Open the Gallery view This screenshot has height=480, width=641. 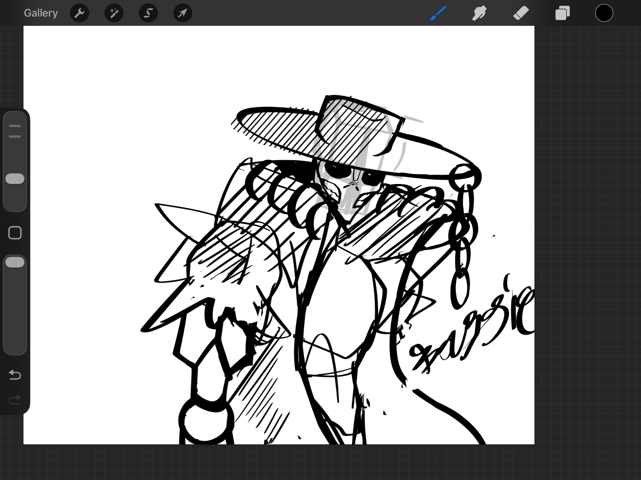(41, 13)
